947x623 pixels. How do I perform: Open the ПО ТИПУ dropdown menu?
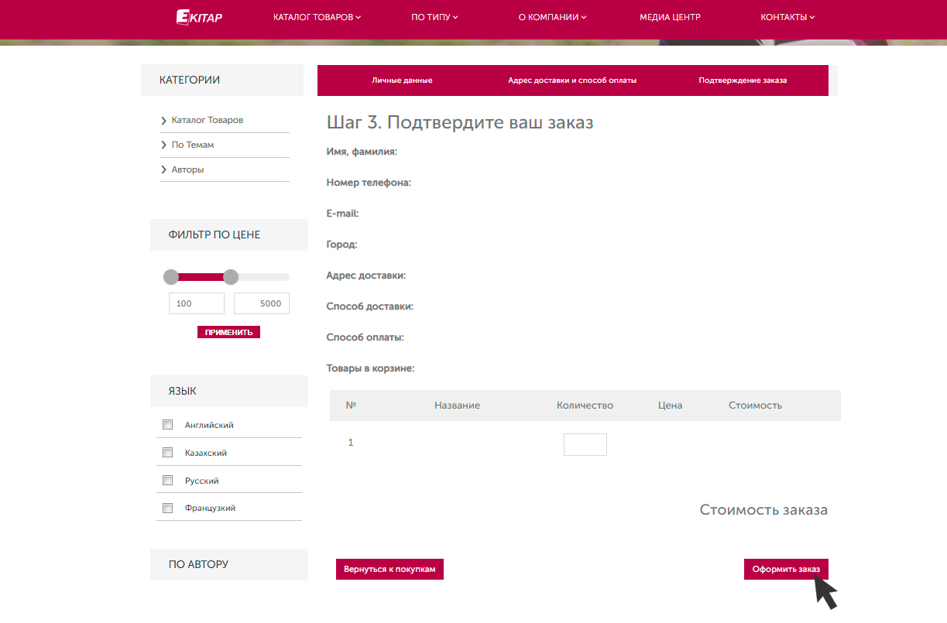pyautogui.click(x=434, y=17)
